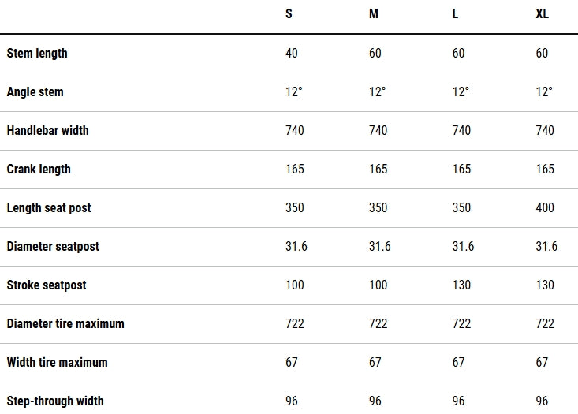This screenshot has height=414, width=578.
Task: Click the S size column header
Action: (289, 15)
